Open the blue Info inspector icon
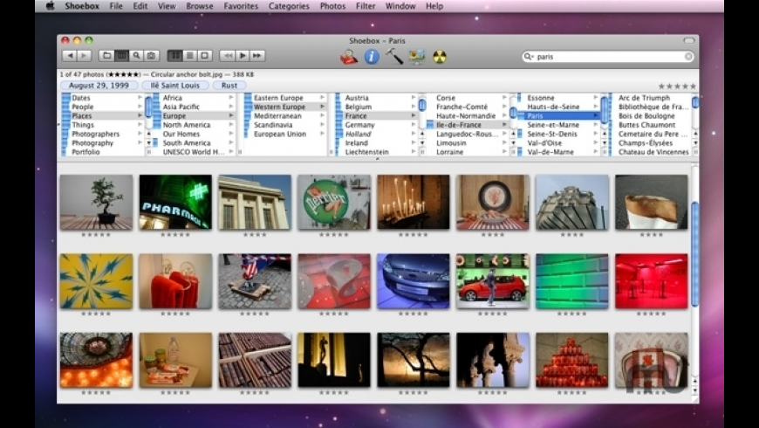This screenshot has width=759, height=428. (x=372, y=57)
